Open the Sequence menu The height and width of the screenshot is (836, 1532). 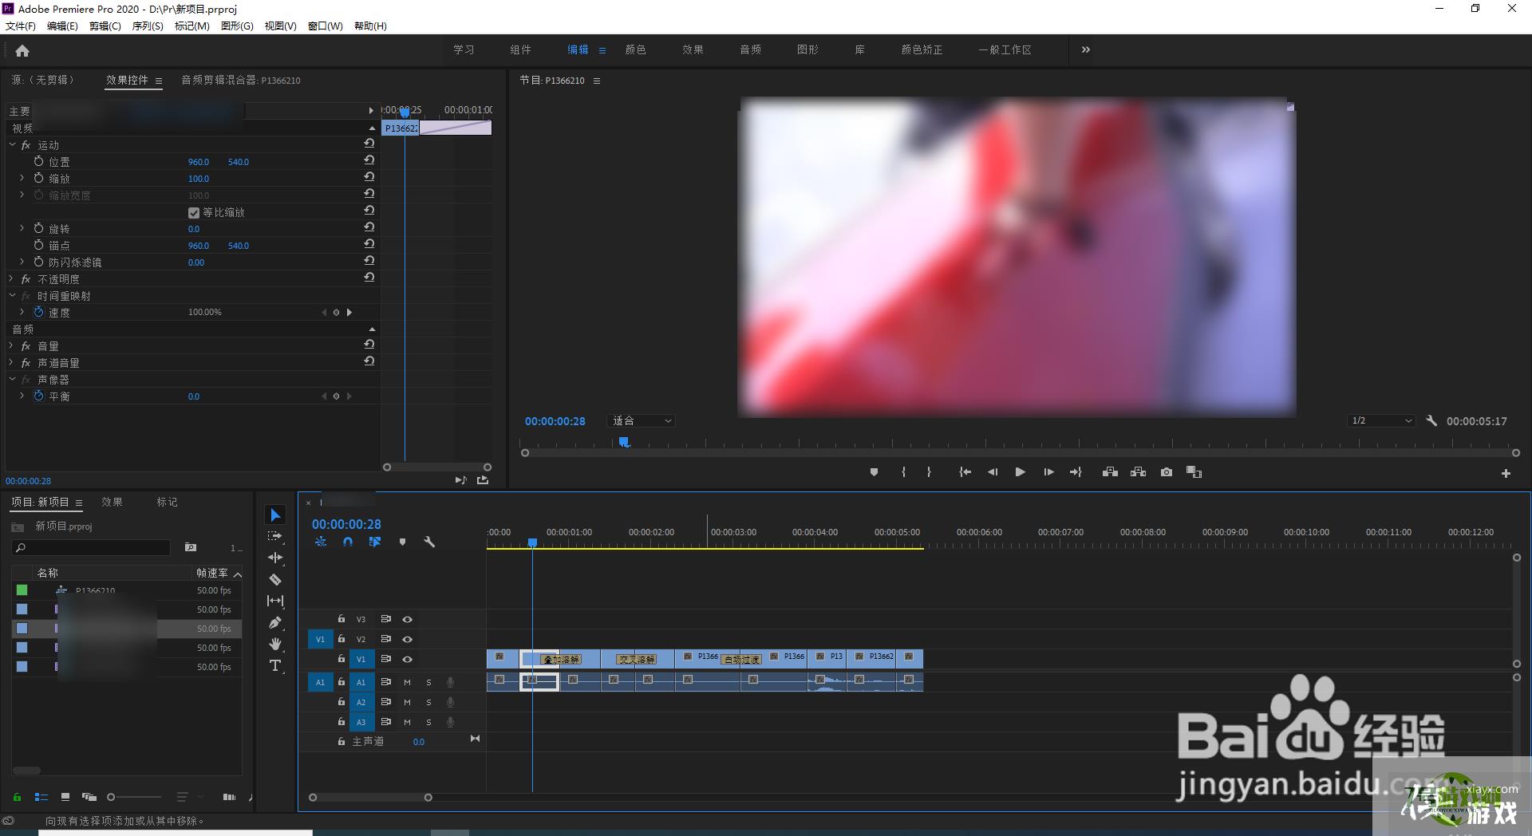click(x=148, y=26)
